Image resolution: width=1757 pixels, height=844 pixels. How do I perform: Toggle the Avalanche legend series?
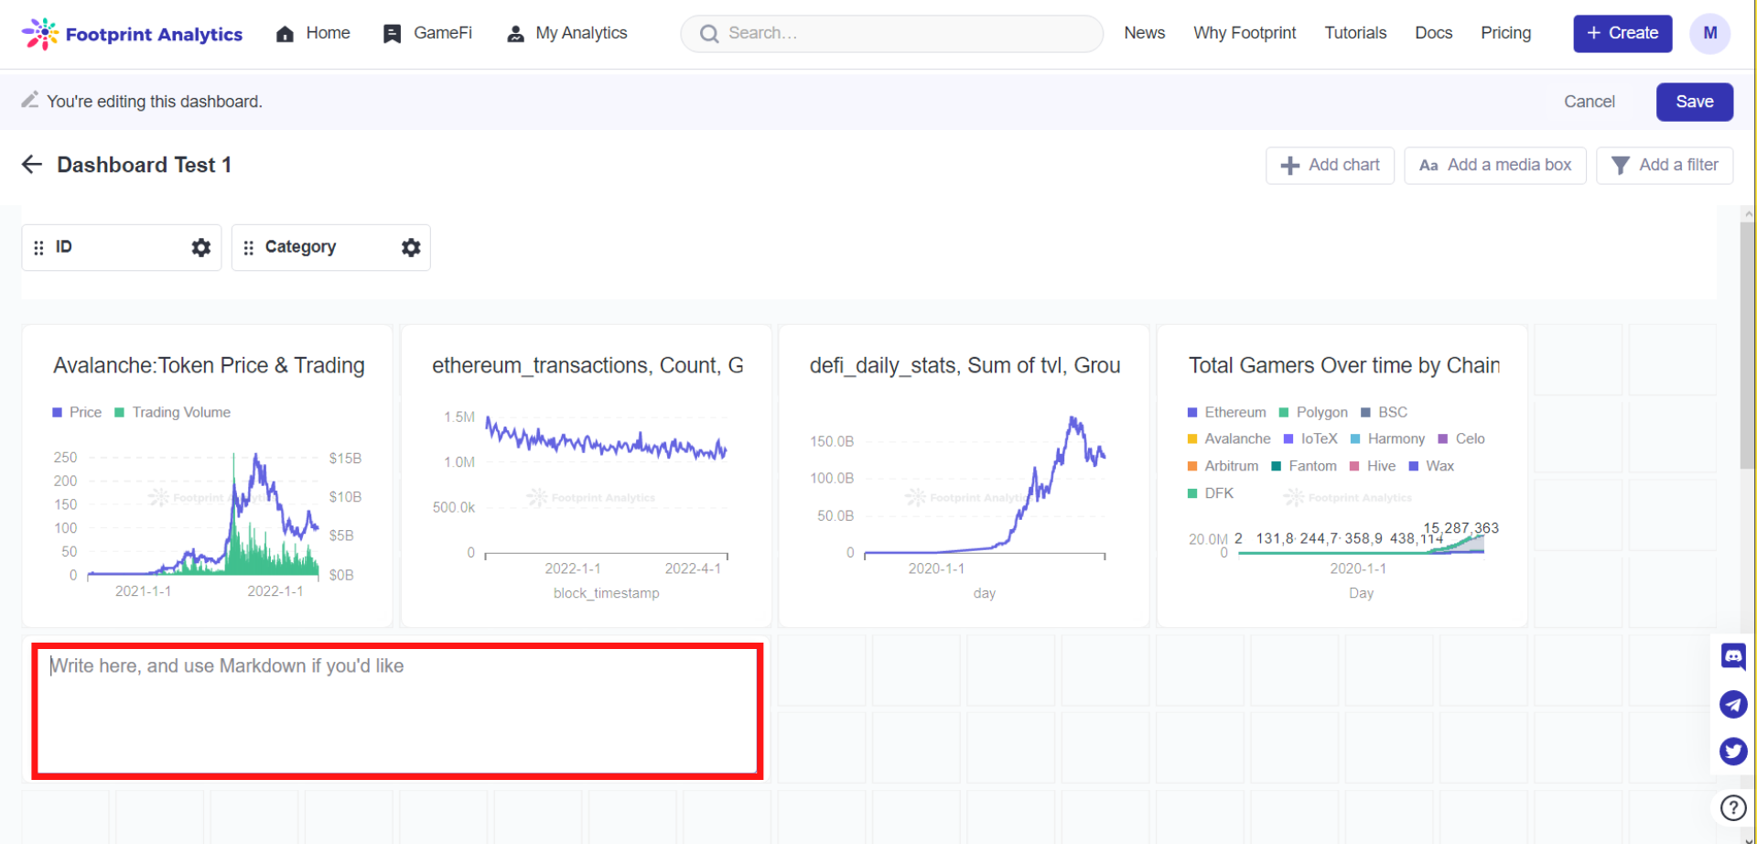pos(1228,438)
